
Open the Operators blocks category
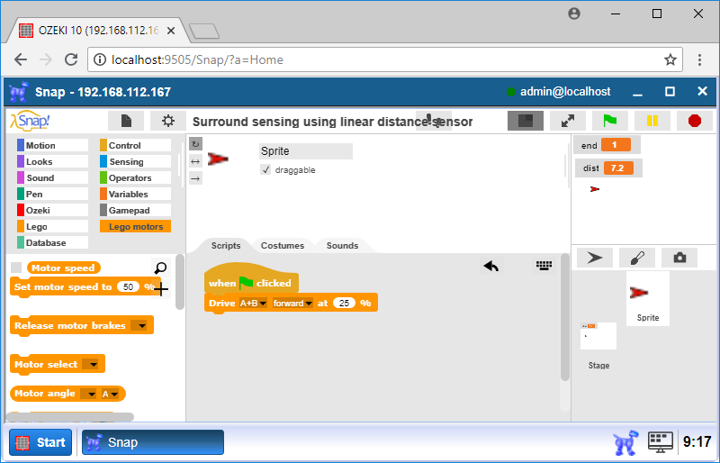click(136, 177)
